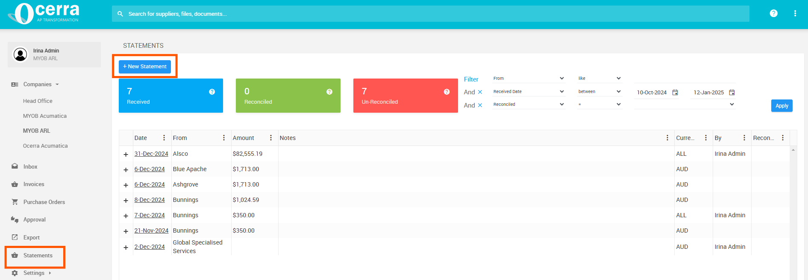Screen dimensions: 808x280
Task: Click the Un-Reconciled summary card
Action: [405, 96]
